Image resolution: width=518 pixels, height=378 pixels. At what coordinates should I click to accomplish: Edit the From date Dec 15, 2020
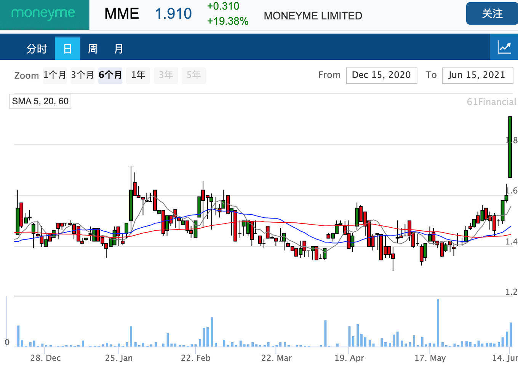[382, 75]
